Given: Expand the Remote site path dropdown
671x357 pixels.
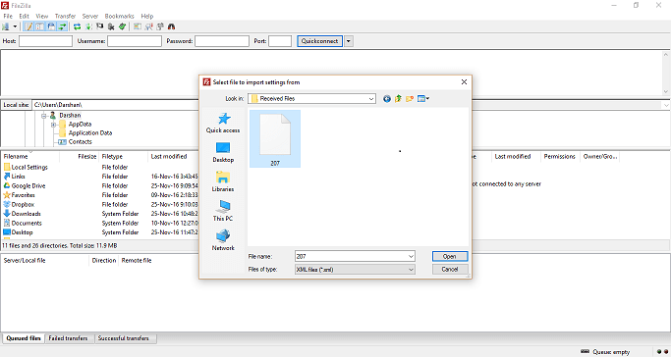Looking at the screenshot, I should 666,105.
